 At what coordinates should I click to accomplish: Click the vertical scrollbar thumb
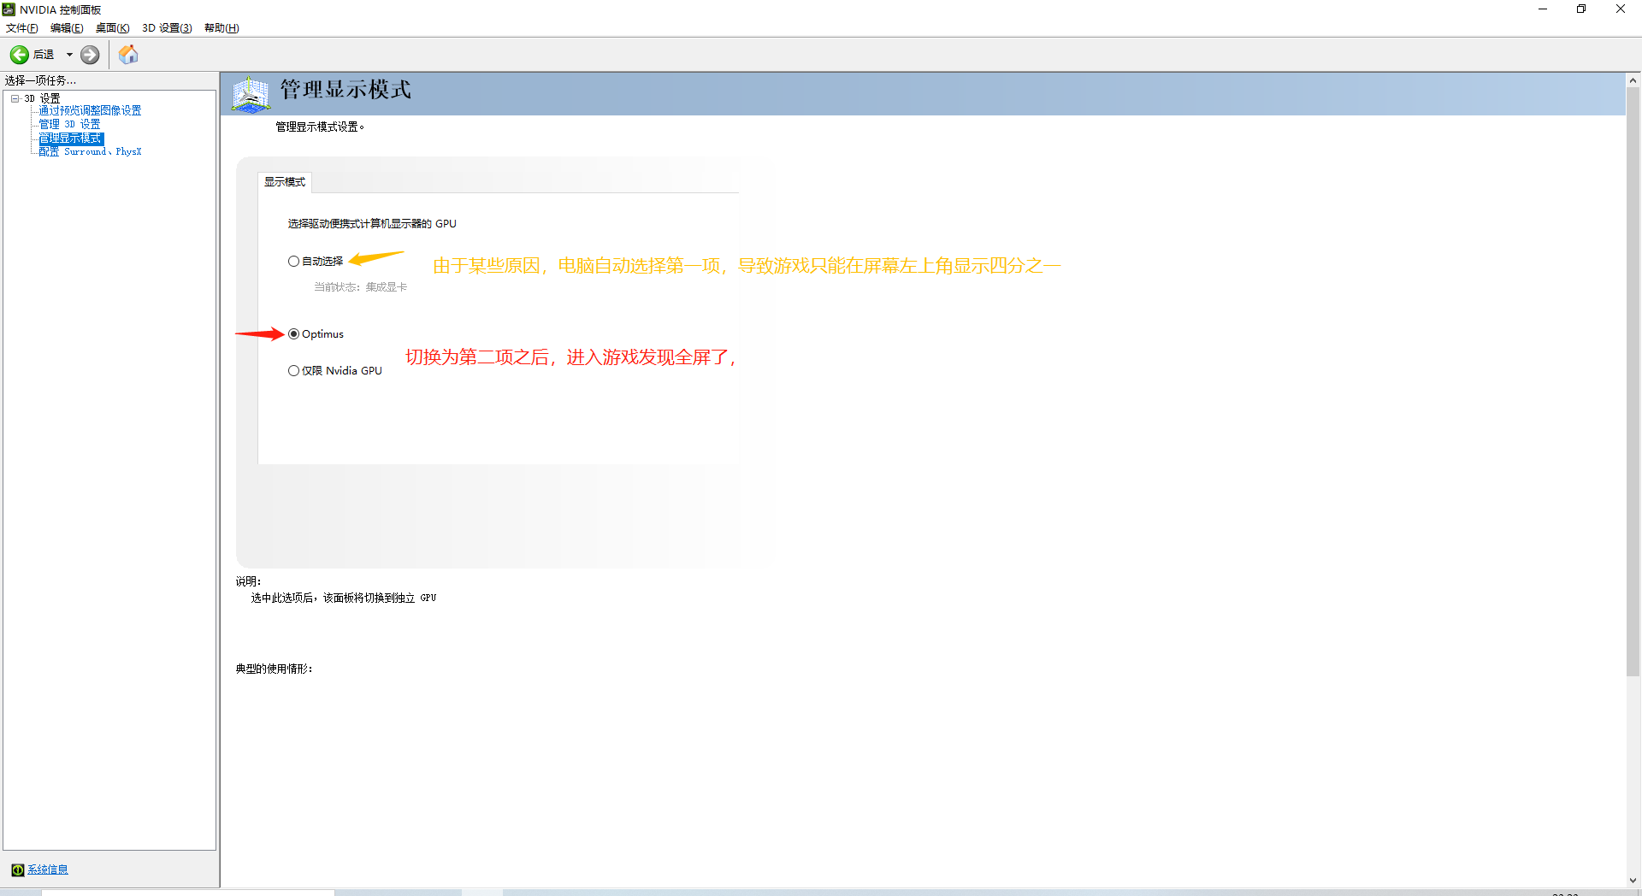pyautogui.click(x=1633, y=381)
